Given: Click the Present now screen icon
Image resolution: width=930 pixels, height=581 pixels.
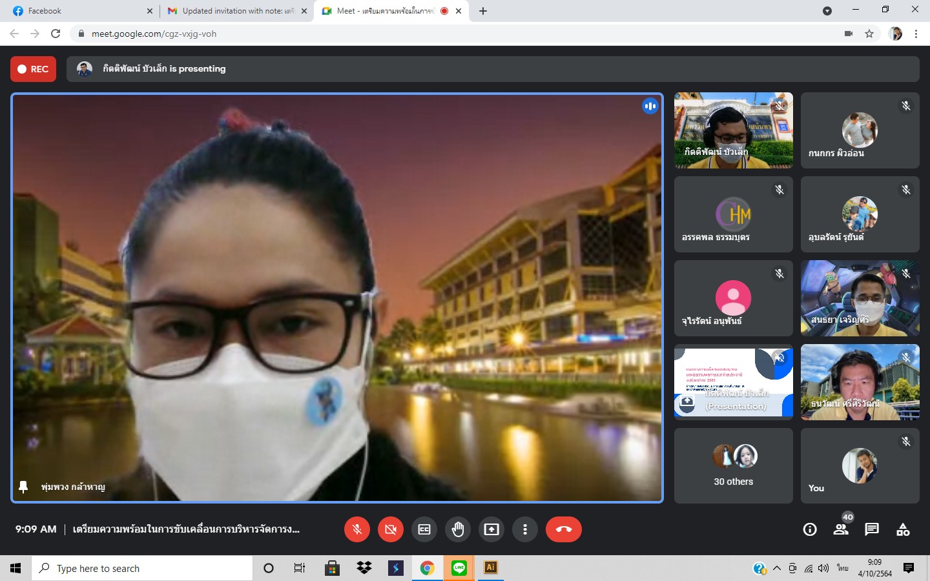Looking at the screenshot, I should pyautogui.click(x=491, y=529).
